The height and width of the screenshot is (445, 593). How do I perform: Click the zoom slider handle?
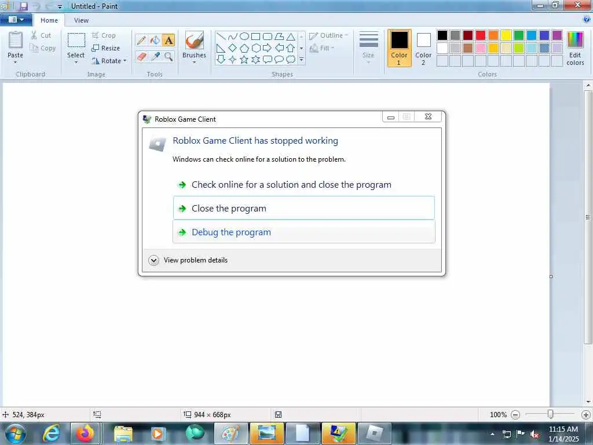click(x=551, y=415)
